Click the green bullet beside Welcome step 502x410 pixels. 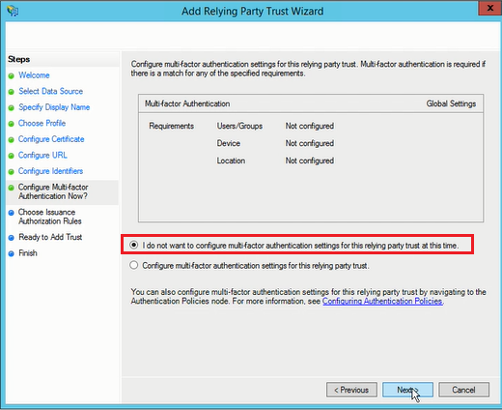point(12,75)
